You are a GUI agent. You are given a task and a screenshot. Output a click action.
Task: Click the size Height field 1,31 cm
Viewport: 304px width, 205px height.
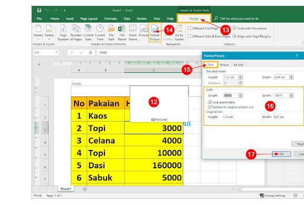(x=230, y=77)
